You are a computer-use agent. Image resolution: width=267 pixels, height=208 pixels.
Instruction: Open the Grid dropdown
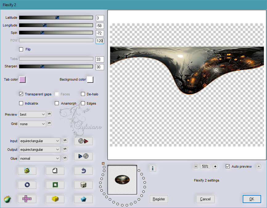[x=32, y=124]
